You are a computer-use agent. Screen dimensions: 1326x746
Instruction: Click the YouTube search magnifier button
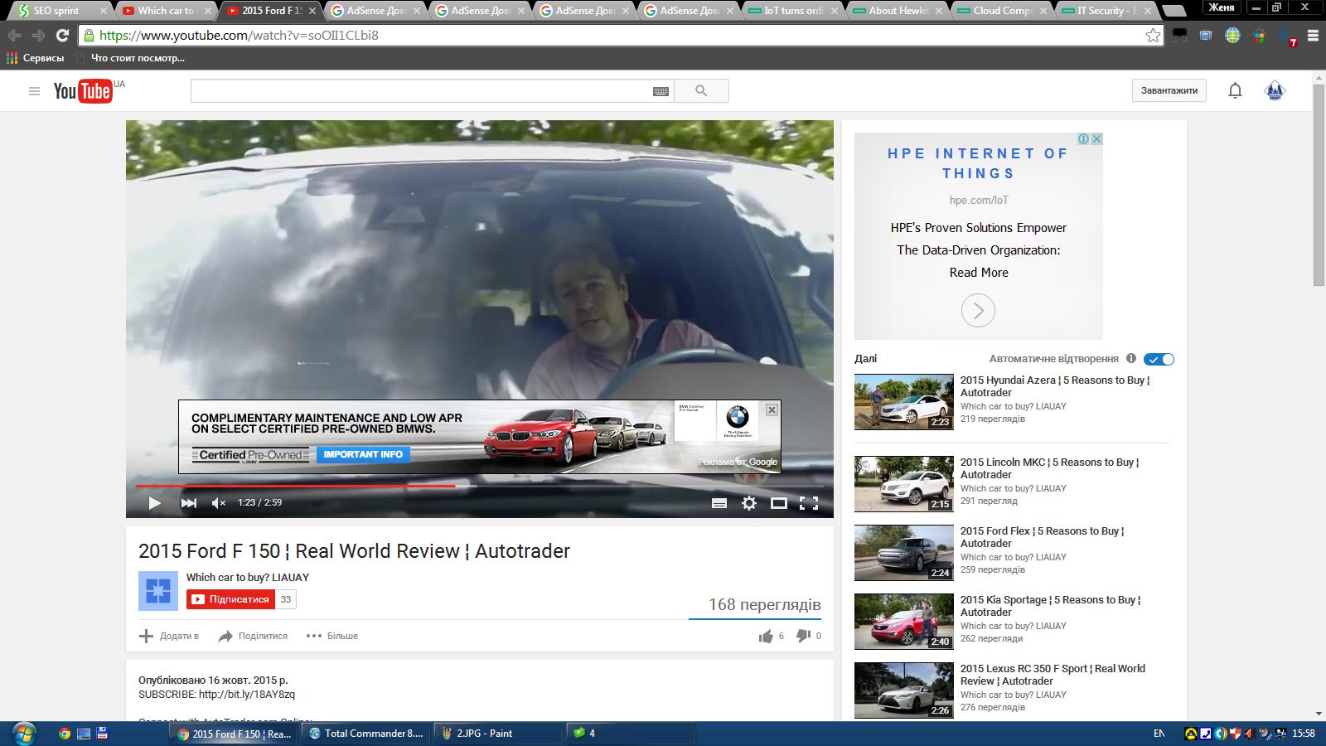tap(701, 91)
